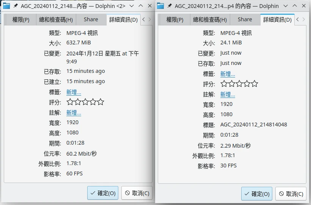Rate three stars in right window
Screen dimensions: 311x205
[239, 84]
